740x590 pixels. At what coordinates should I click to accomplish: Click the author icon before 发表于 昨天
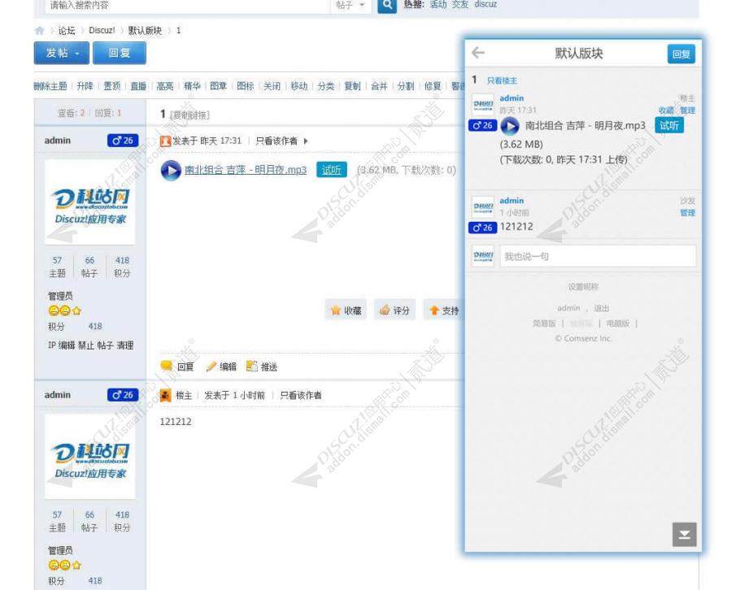coord(165,141)
